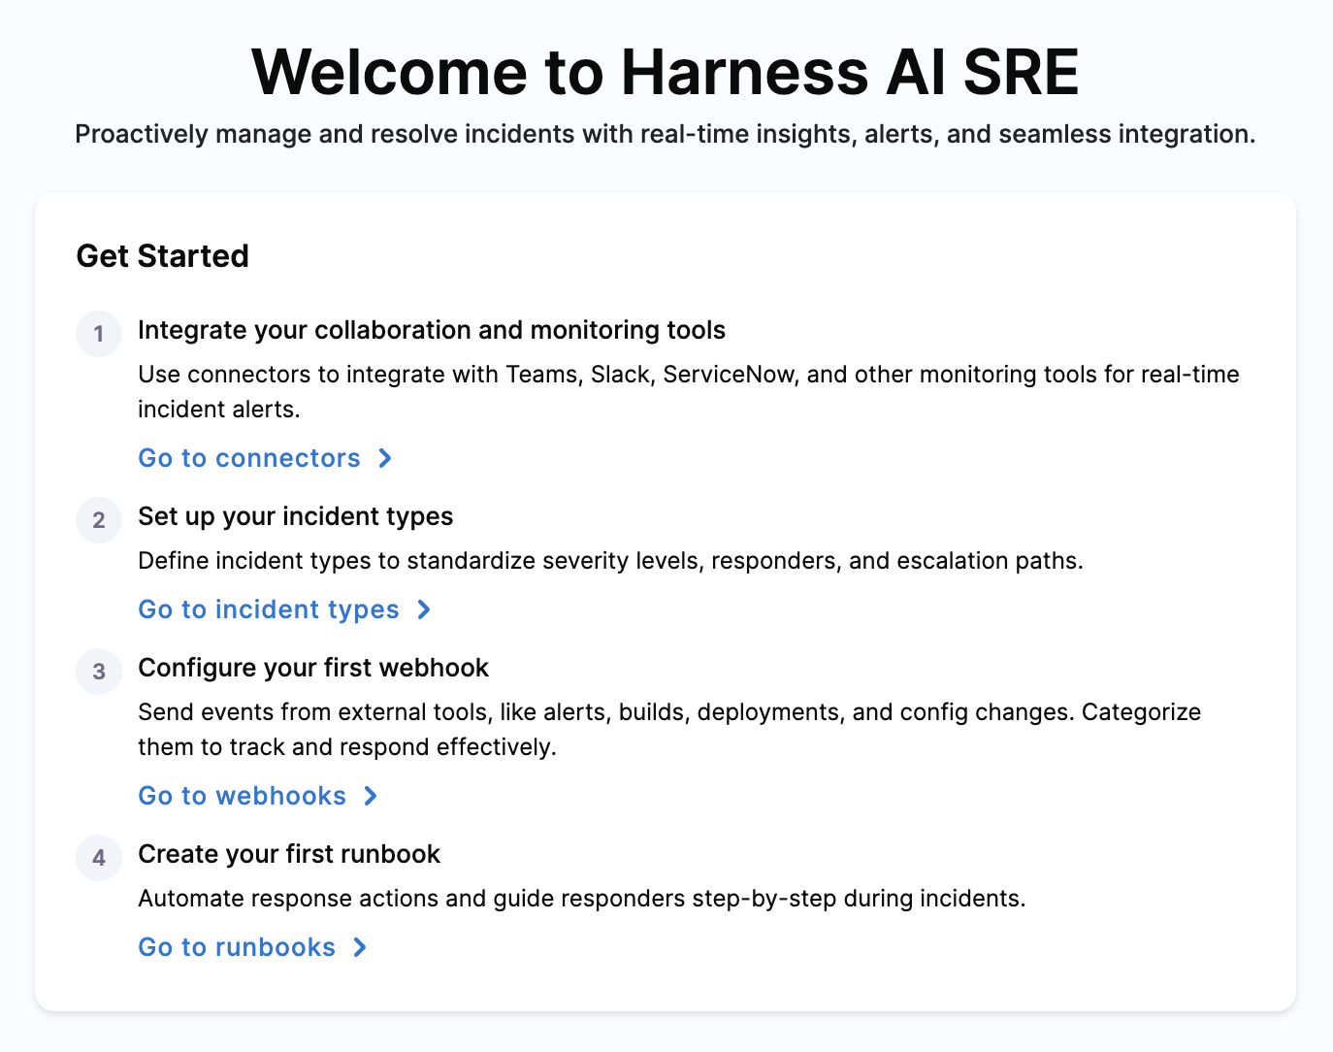1333x1052 pixels.
Task: Click "Integrate your collaboration and monitoring tools" title
Action: [x=432, y=330]
